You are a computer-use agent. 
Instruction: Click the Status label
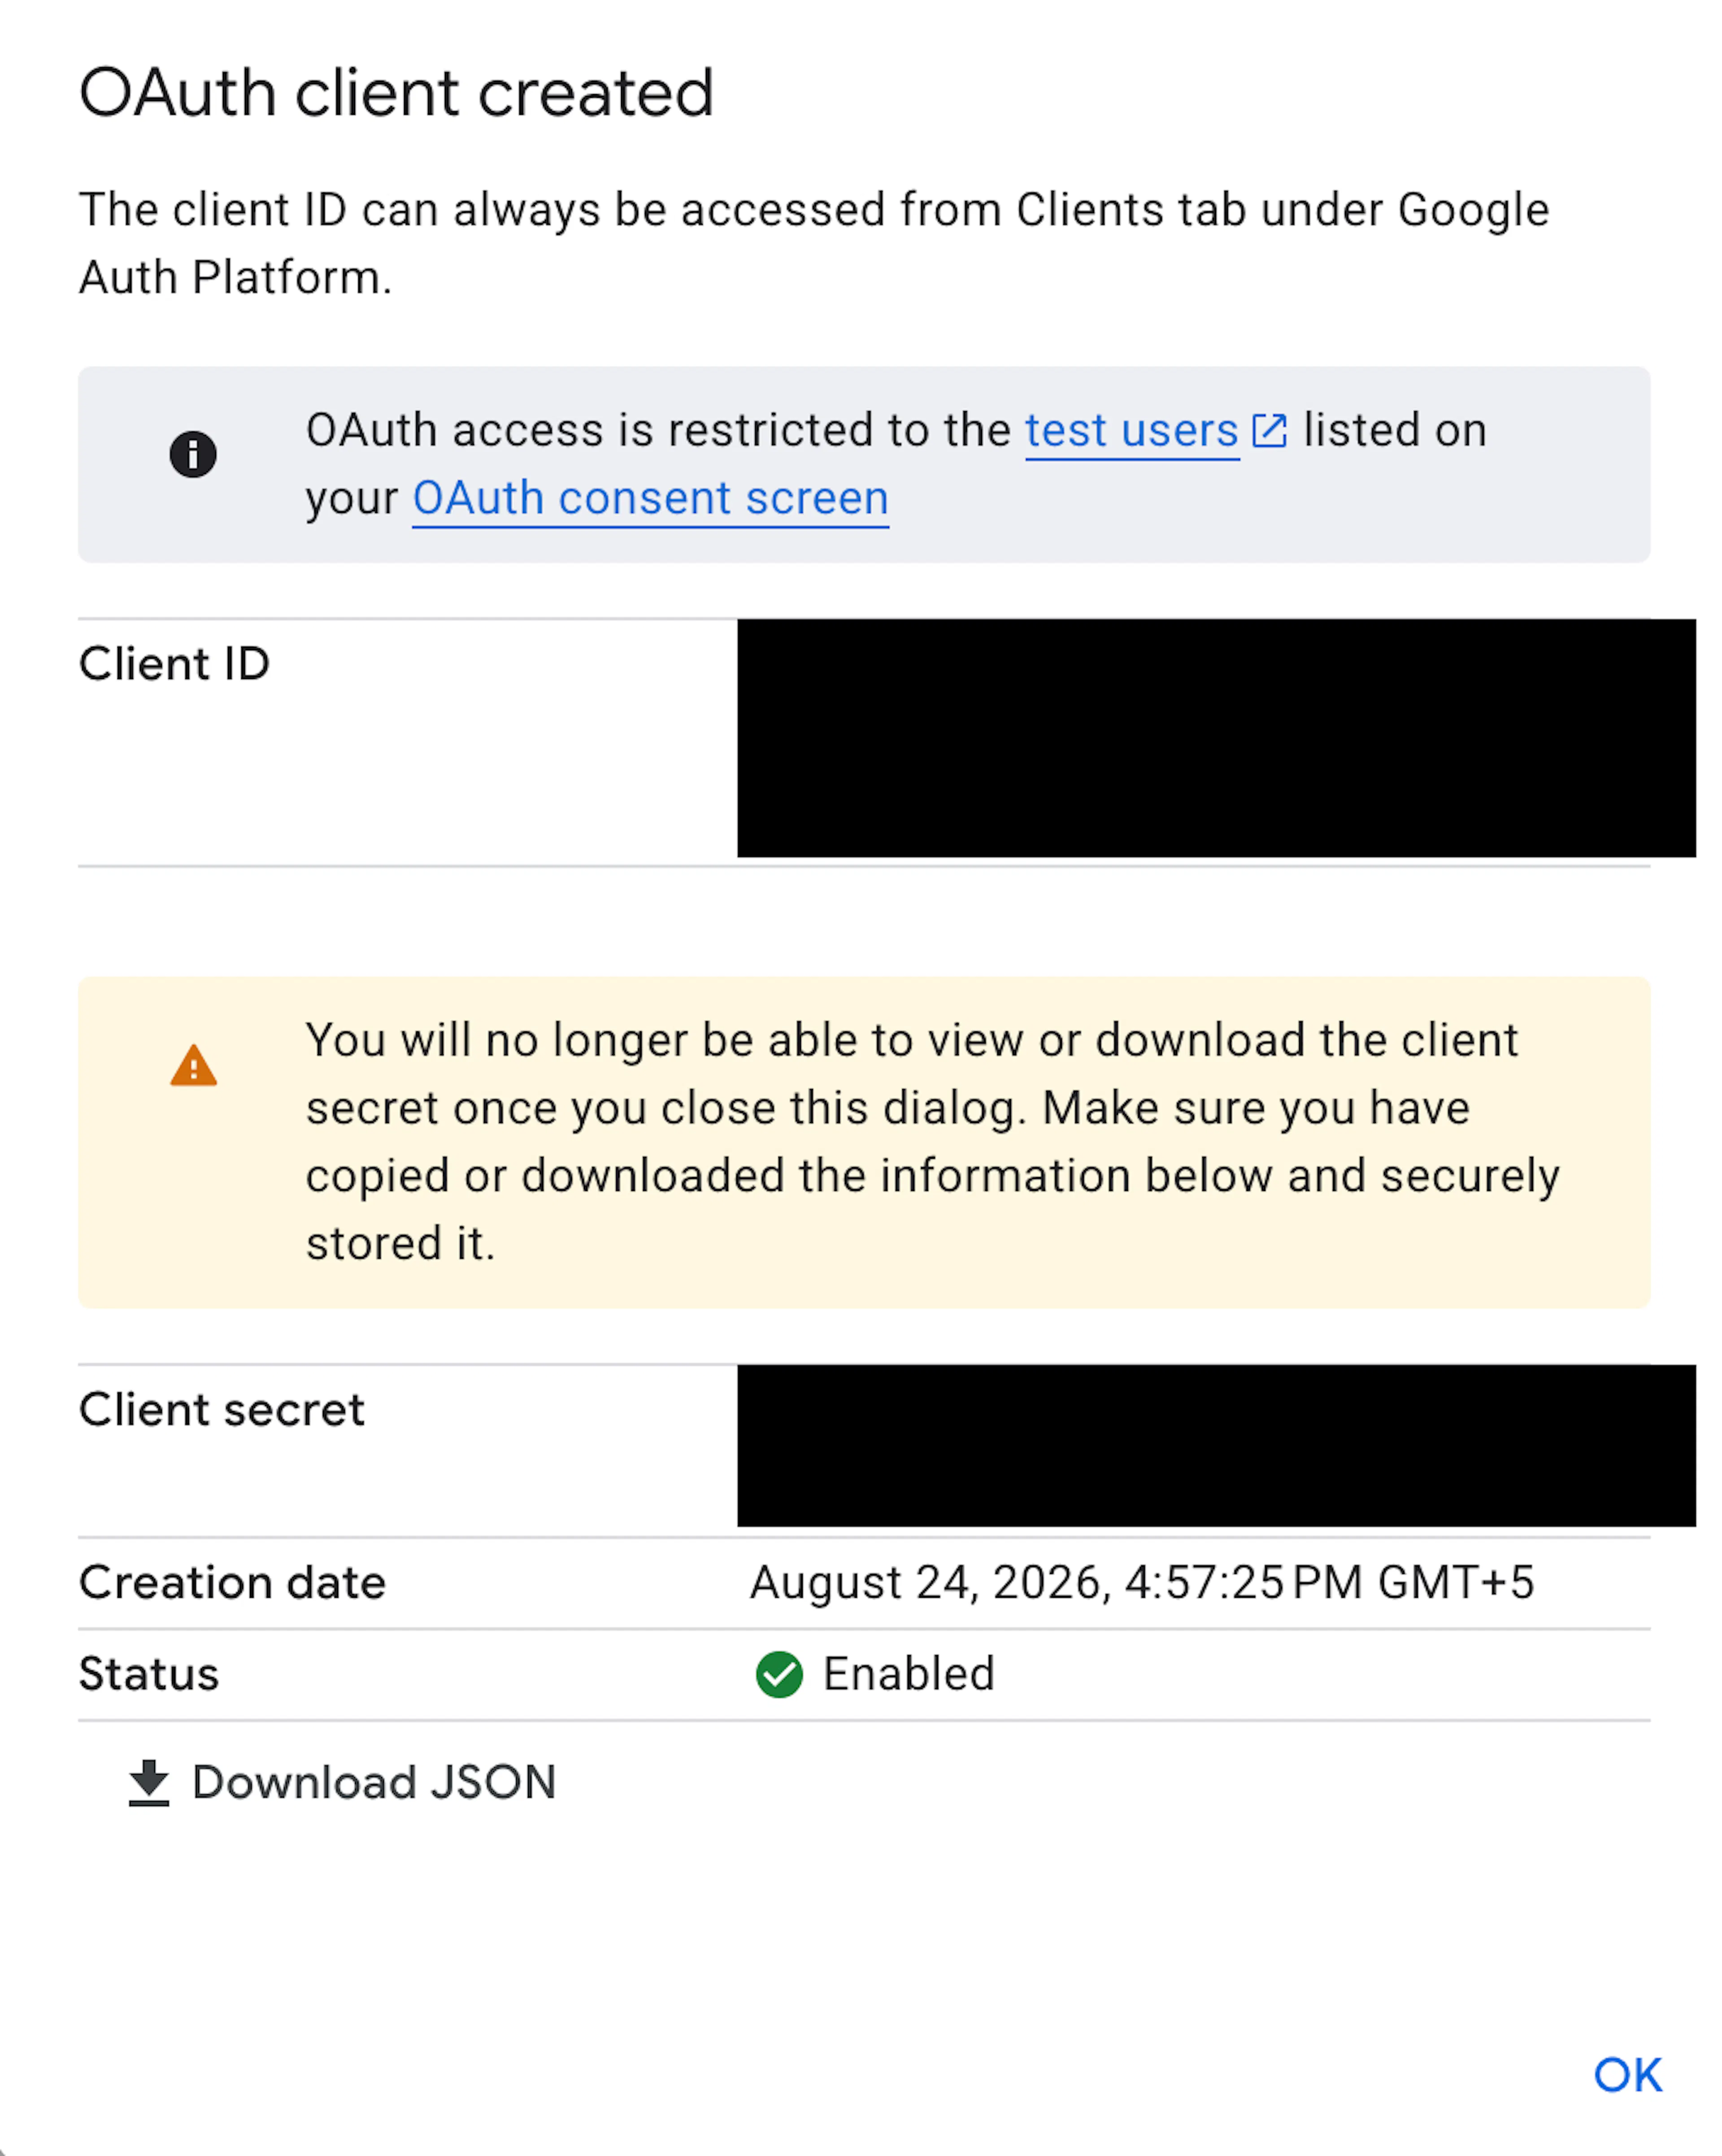pyautogui.click(x=149, y=1674)
